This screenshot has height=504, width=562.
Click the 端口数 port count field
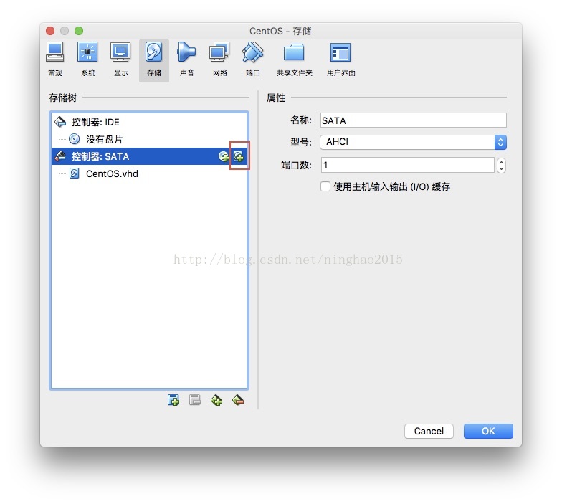click(407, 165)
